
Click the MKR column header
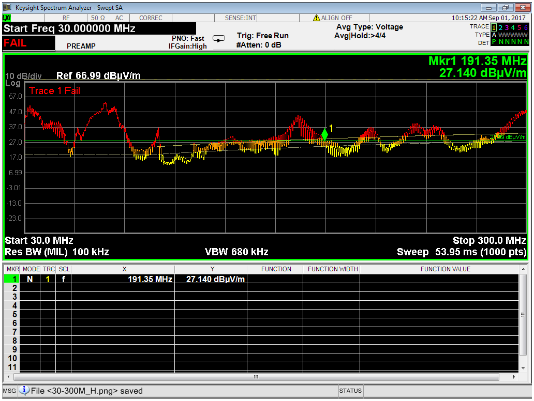tap(12, 269)
